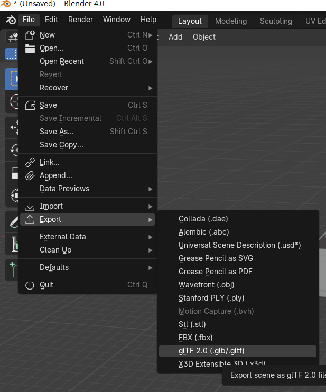Switch to the Layout workspace tab

pyautogui.click(x=190, y=21)
